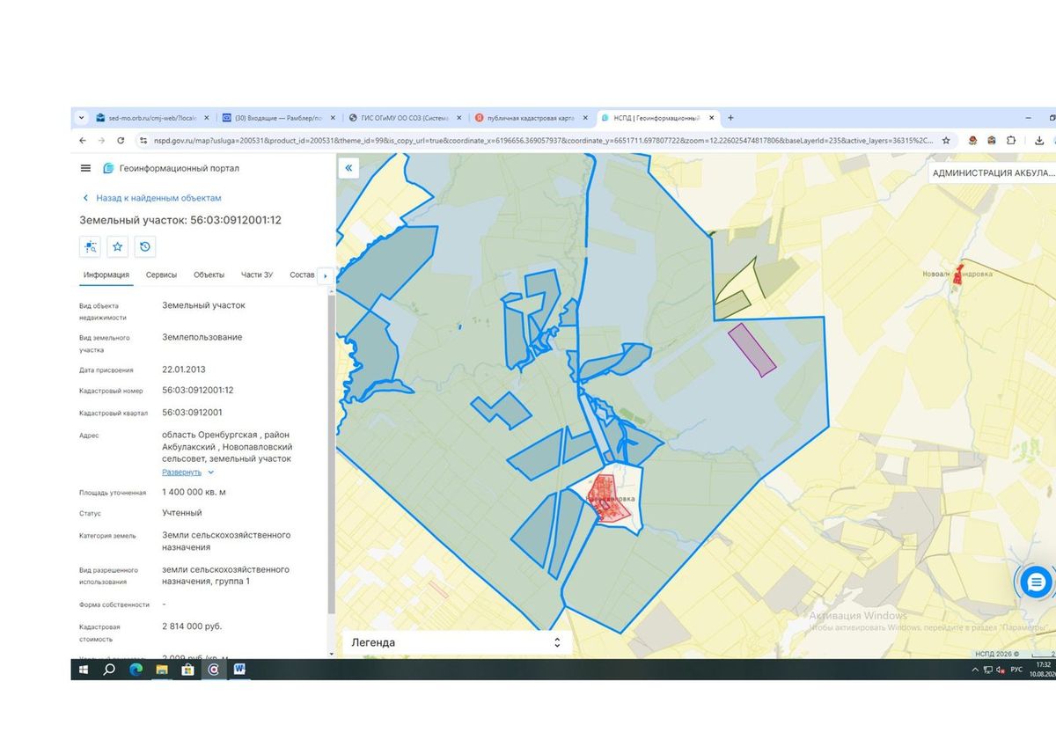Close the НСПД Геоинформационный browser tab
The height and width of the screenshot is (747, 1056).
(x=711, y=118)
